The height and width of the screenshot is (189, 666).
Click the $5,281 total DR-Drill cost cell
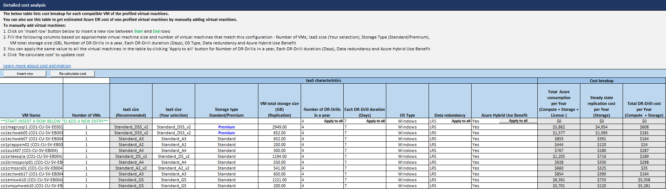(644, 186)
